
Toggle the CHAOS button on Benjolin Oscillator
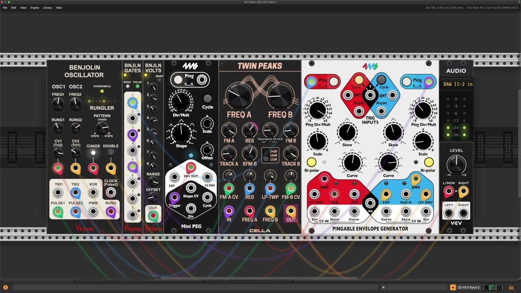(93, 153)
